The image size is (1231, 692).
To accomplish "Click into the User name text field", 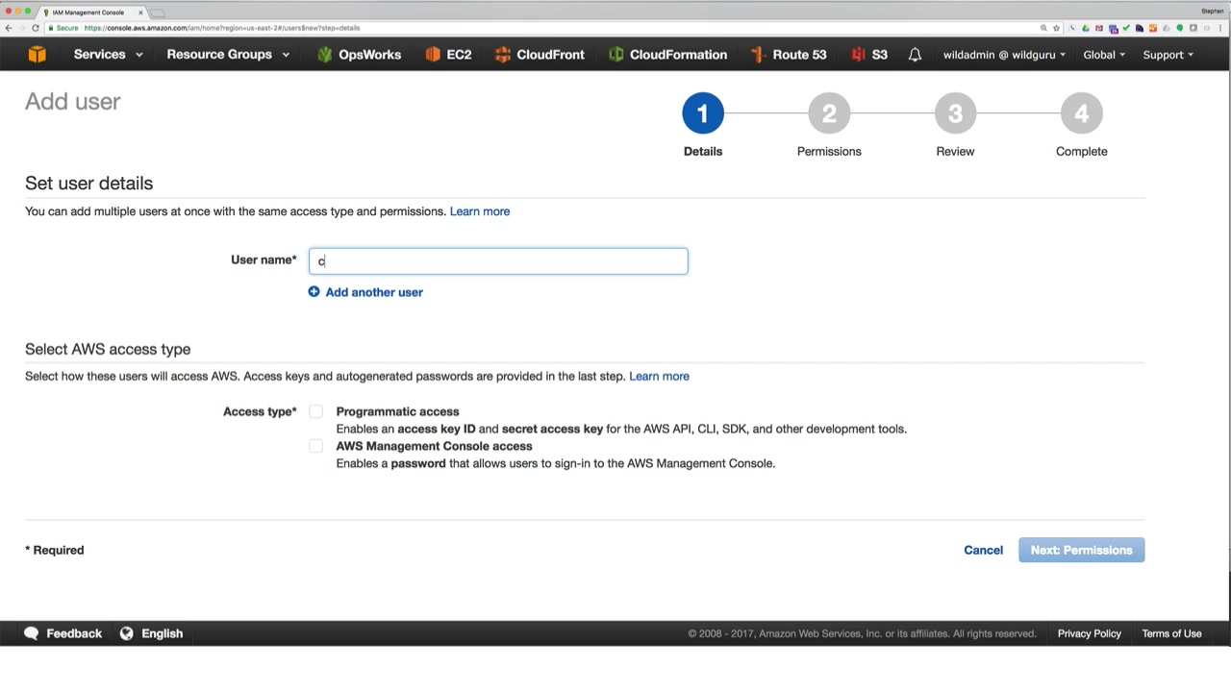I will pos(498,261).
